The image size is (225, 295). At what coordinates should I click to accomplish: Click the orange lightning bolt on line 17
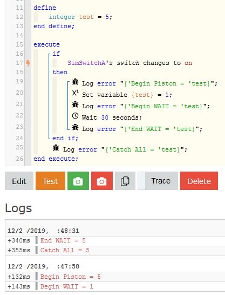pyautogui.click(x=28, y=63)
